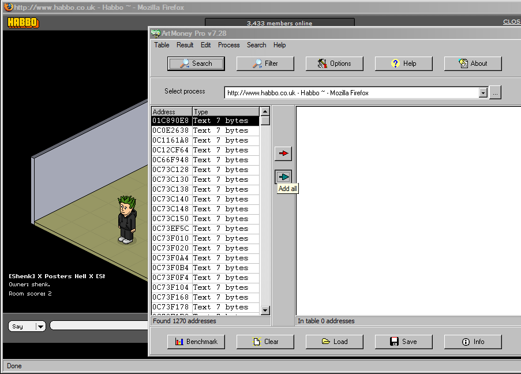Select the address row 0C73C128
The width and height of the screenshot is (521, 374).
pyautogui.click(x=205, y=170)
